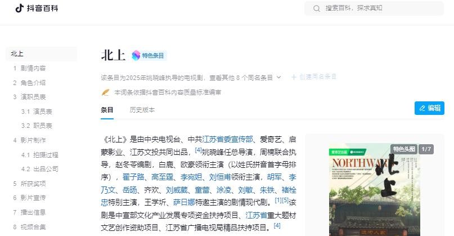The image size is (454, 236).
Task: Select the 条目 tab
Action: (x=107, y=110)
